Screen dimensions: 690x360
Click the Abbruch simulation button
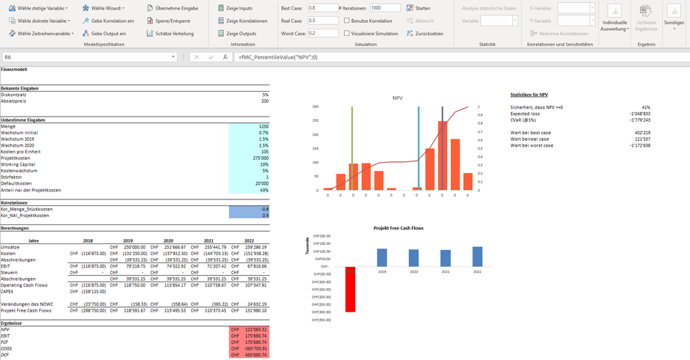point(420,21)
